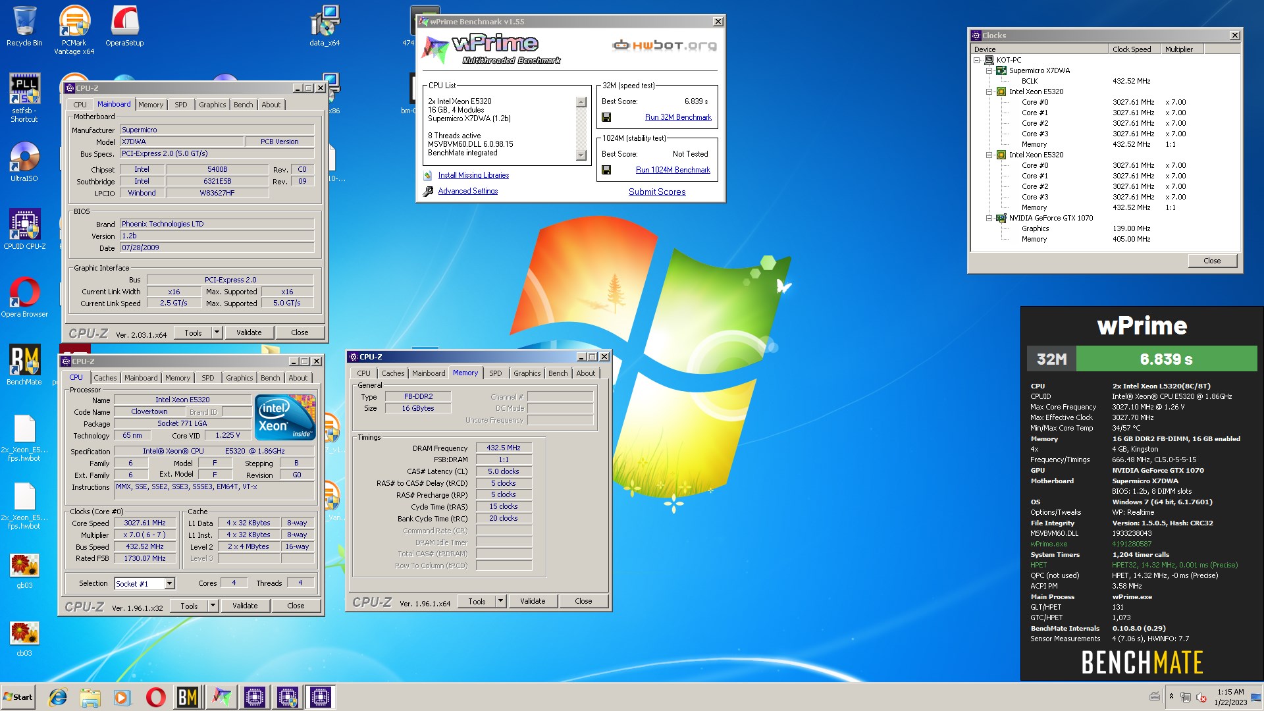Click save icon for 32M score in wPrime
The width and height of the screenshot is (1264, 711).
tap(606, 117)
